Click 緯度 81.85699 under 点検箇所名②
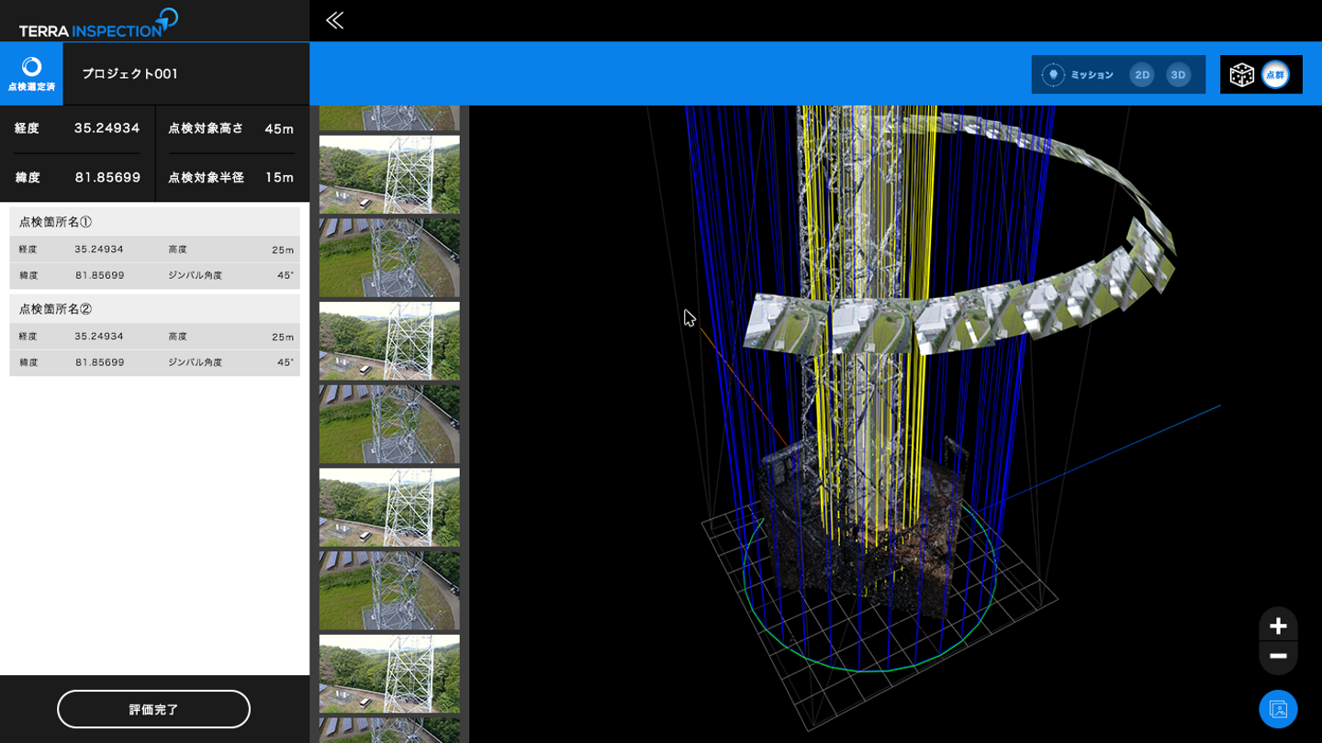 click(99, 362)
